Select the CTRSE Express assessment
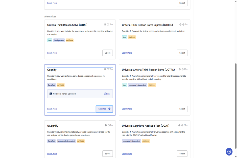 point(182,53)
